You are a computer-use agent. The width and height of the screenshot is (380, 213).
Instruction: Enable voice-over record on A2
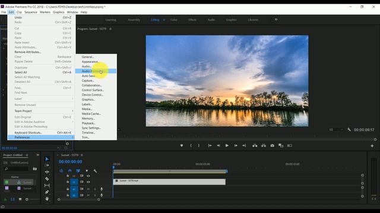tap(102, 195)
